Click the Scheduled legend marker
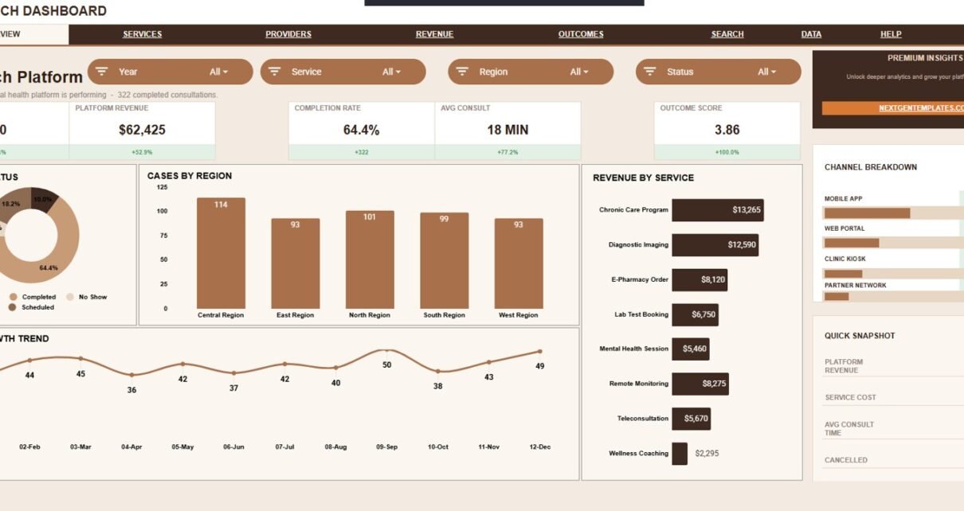Screen dimensions: 964x511 click(13, 307)
